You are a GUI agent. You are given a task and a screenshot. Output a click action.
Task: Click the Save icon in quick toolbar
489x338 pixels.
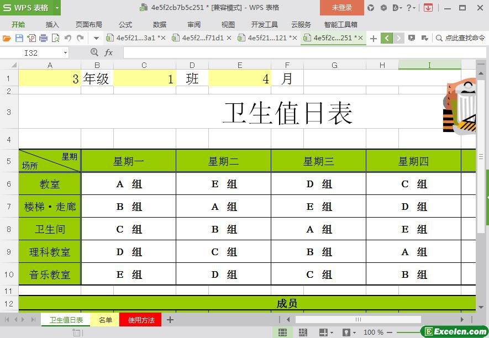click(x=19, y=38)
